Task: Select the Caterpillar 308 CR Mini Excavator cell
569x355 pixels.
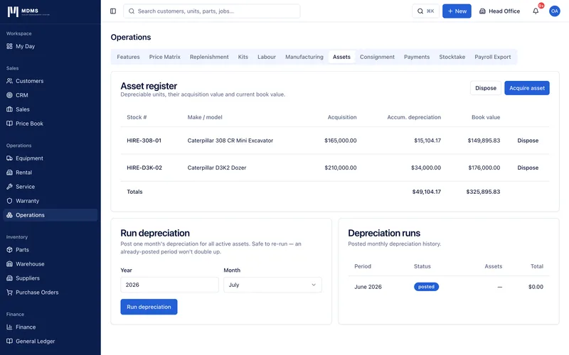Action: 230,141
